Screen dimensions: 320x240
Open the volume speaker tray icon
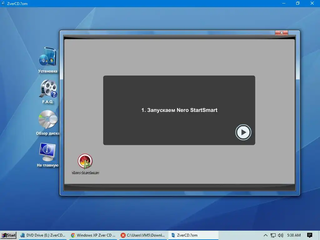pos(281,235)
